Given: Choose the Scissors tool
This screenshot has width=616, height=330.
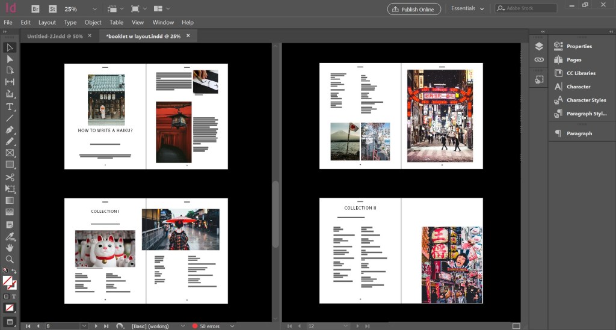Looking at the screenshot, I should tap(10, 177).
